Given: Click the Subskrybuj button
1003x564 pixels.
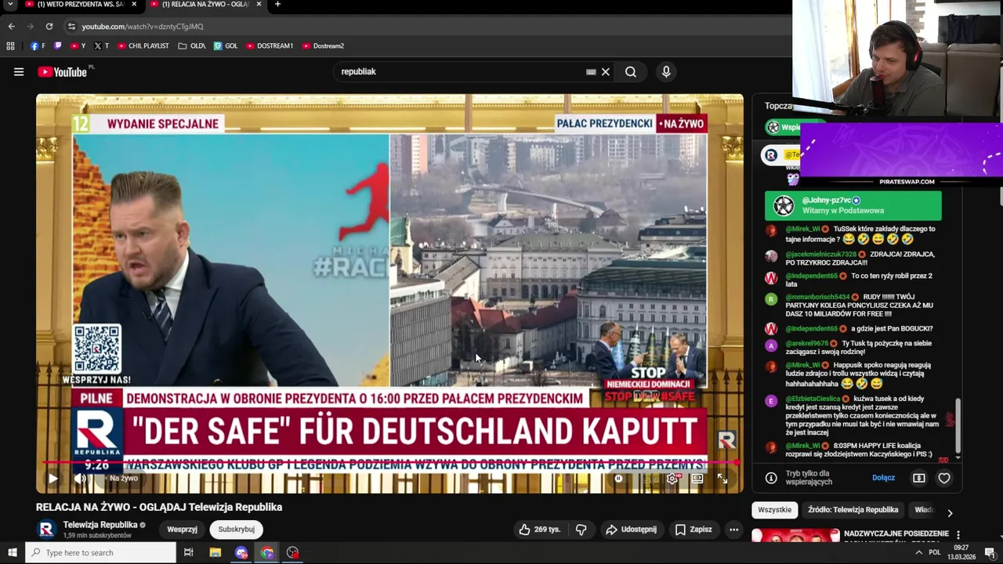Looking at the screenshot, I should click(236, 530).
